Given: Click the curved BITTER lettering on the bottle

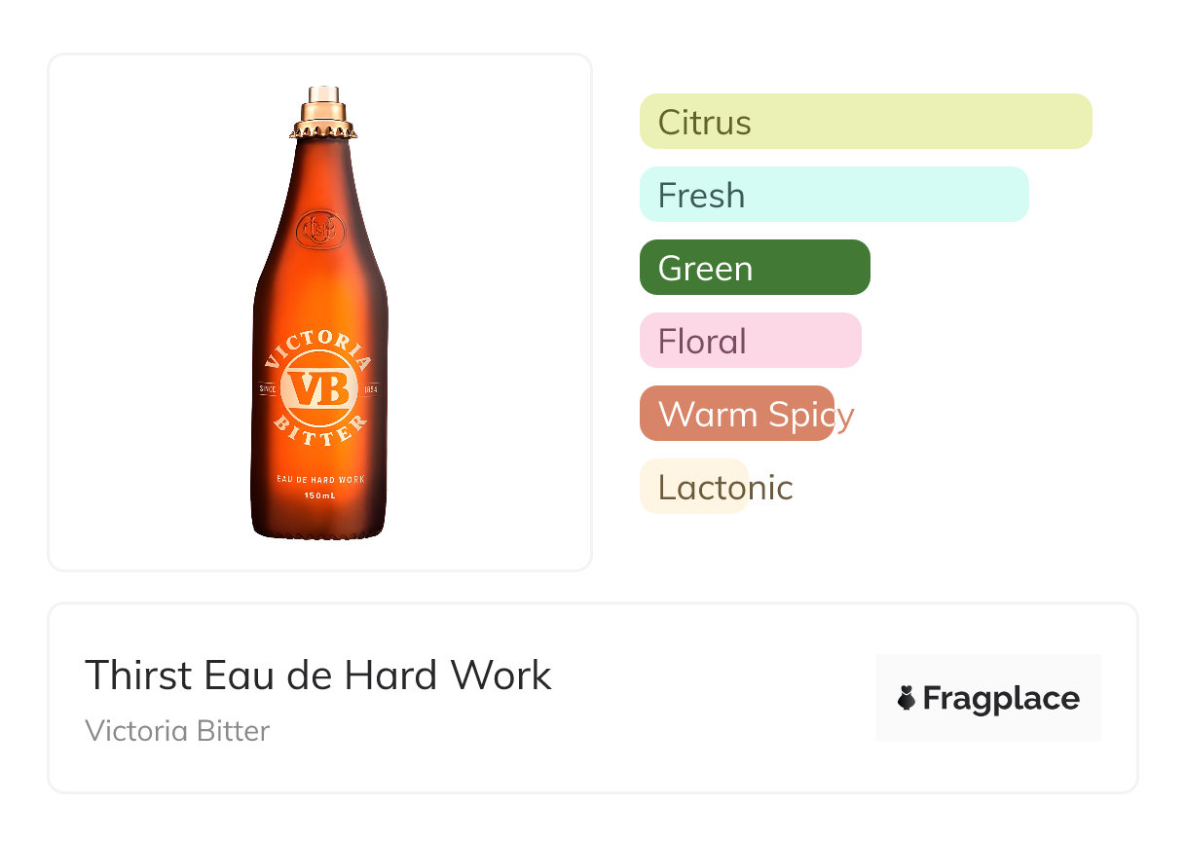Looking at the screenshot, I should pos(319,435).
